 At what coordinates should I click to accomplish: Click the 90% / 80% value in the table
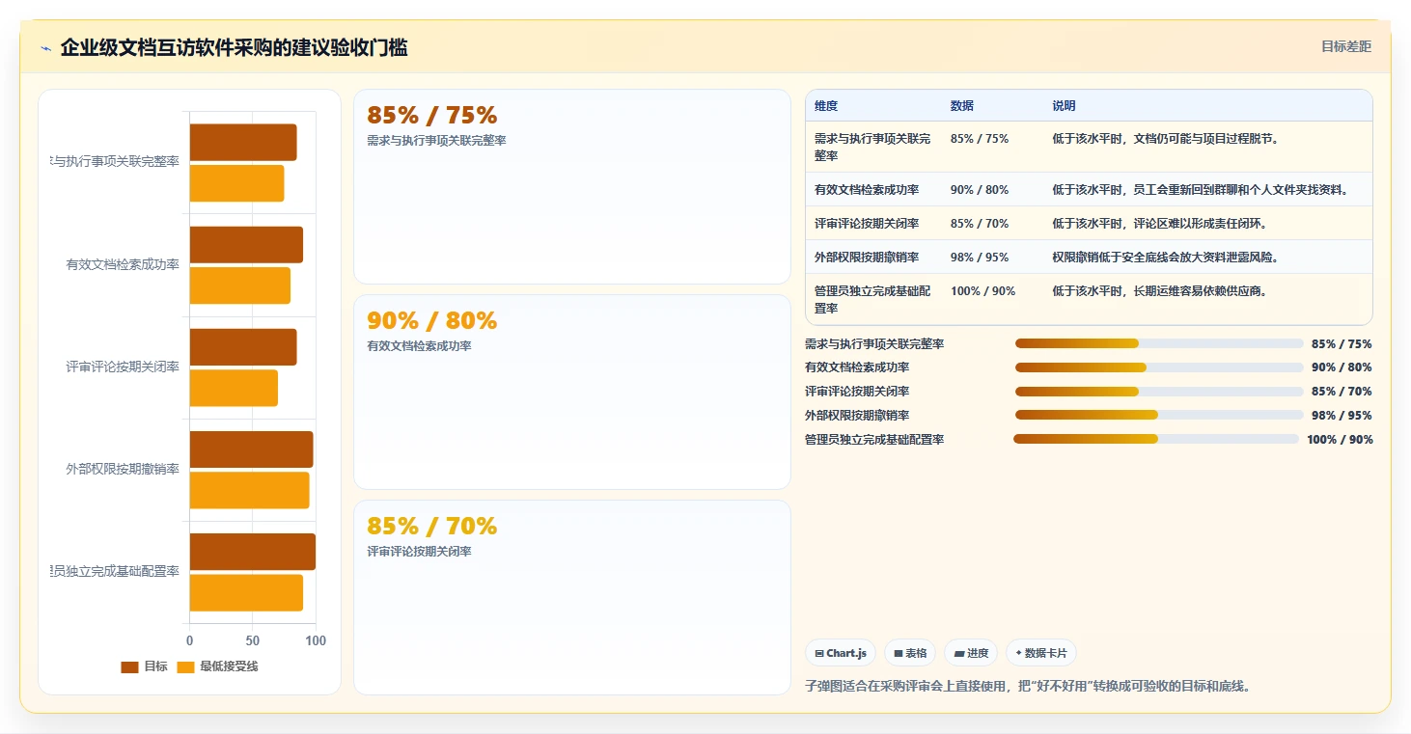tap(980, 189)
